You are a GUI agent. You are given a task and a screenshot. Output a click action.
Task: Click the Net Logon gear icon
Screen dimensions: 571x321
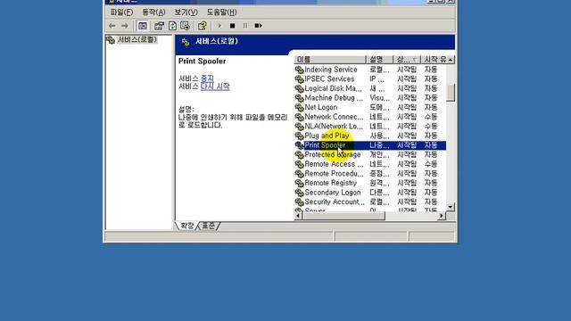[300, 107]
